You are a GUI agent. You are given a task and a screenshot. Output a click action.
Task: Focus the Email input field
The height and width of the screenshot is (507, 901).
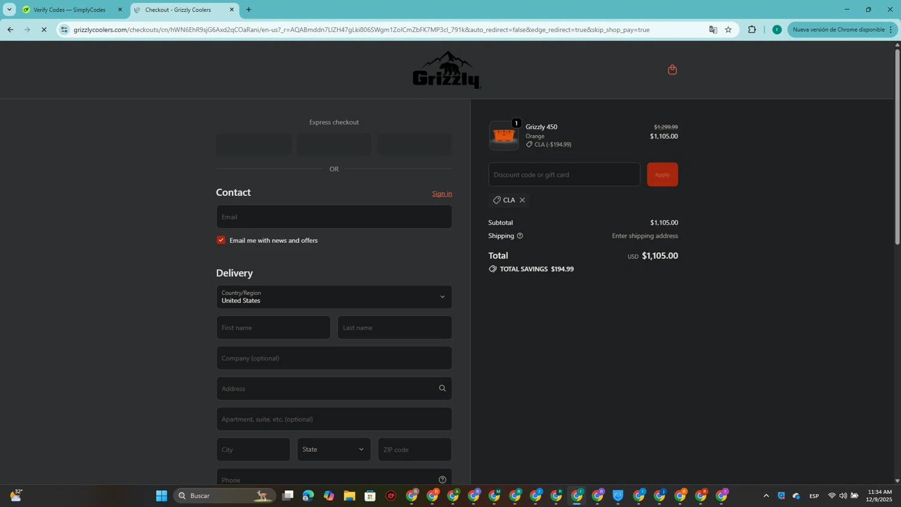334,217
